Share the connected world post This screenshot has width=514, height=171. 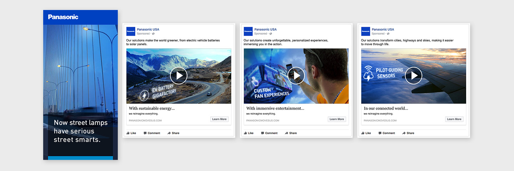click(x=408, y=133)
